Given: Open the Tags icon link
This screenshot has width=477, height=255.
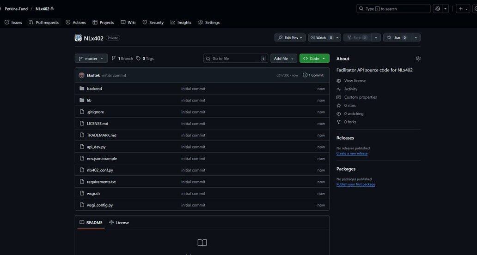Looking at the screenshot, I should tap(138, 59).
